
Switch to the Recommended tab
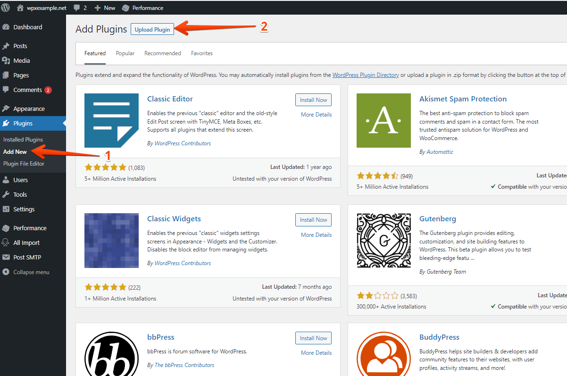(163, 53)
